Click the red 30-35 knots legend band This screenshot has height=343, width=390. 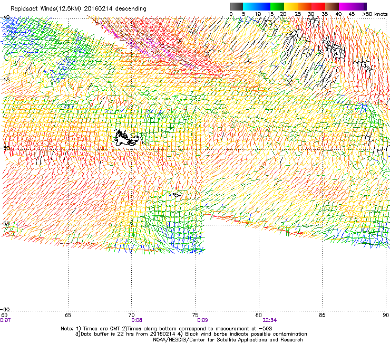[x=318, y=6]
